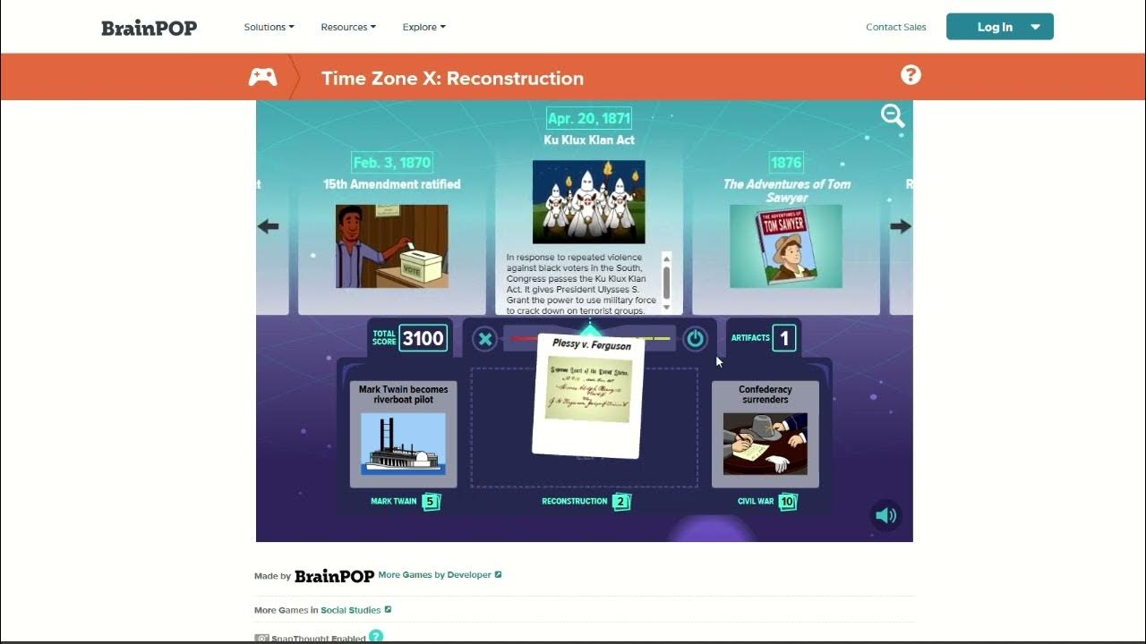Image resolution: width=1146 pixels, height=644 pixels.
Task: Click the Ku Klux Klan Act heading text
Action: pyautogui.click(x=589, y=140)
